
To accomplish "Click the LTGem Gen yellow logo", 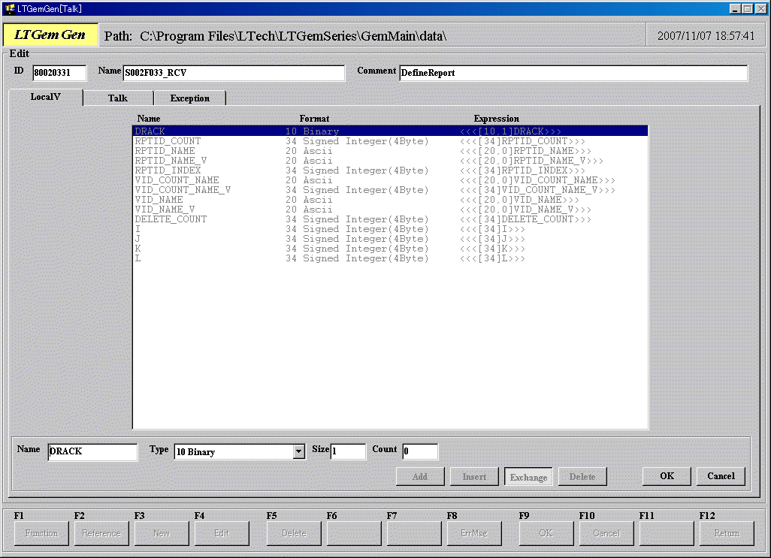I will [50, 35].
